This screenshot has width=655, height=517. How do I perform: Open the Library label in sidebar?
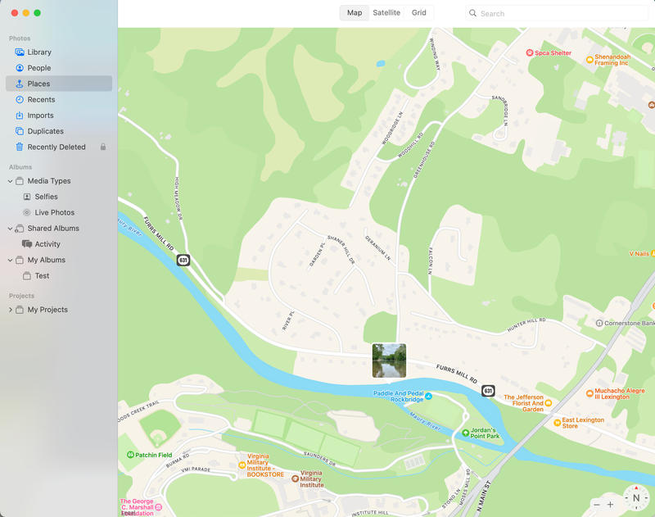(39, 52)
